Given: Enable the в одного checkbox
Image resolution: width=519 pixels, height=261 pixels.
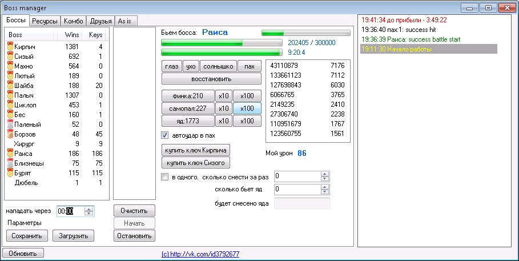Looking at the screenshot, I should 164,177.
